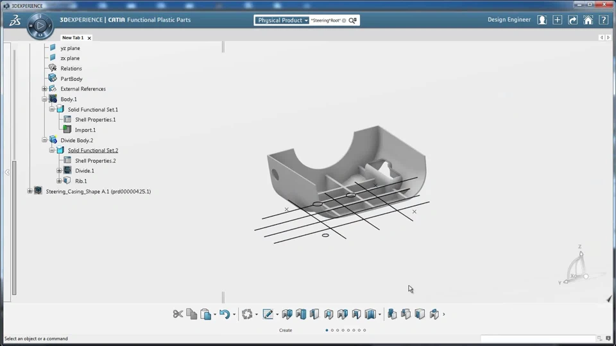Collapse the Solid Functional Set.1 node

click(52, 109)
